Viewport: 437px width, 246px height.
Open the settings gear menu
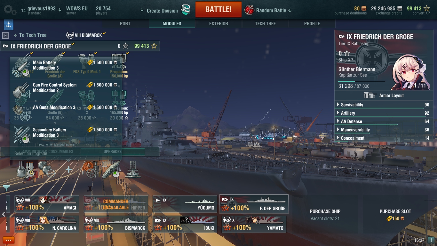pyautogui.click(x=10, y=10)
